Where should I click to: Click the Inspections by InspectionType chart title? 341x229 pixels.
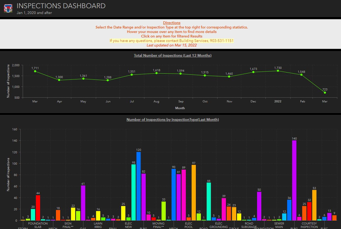pyautogui.click(x=173, y=120)
